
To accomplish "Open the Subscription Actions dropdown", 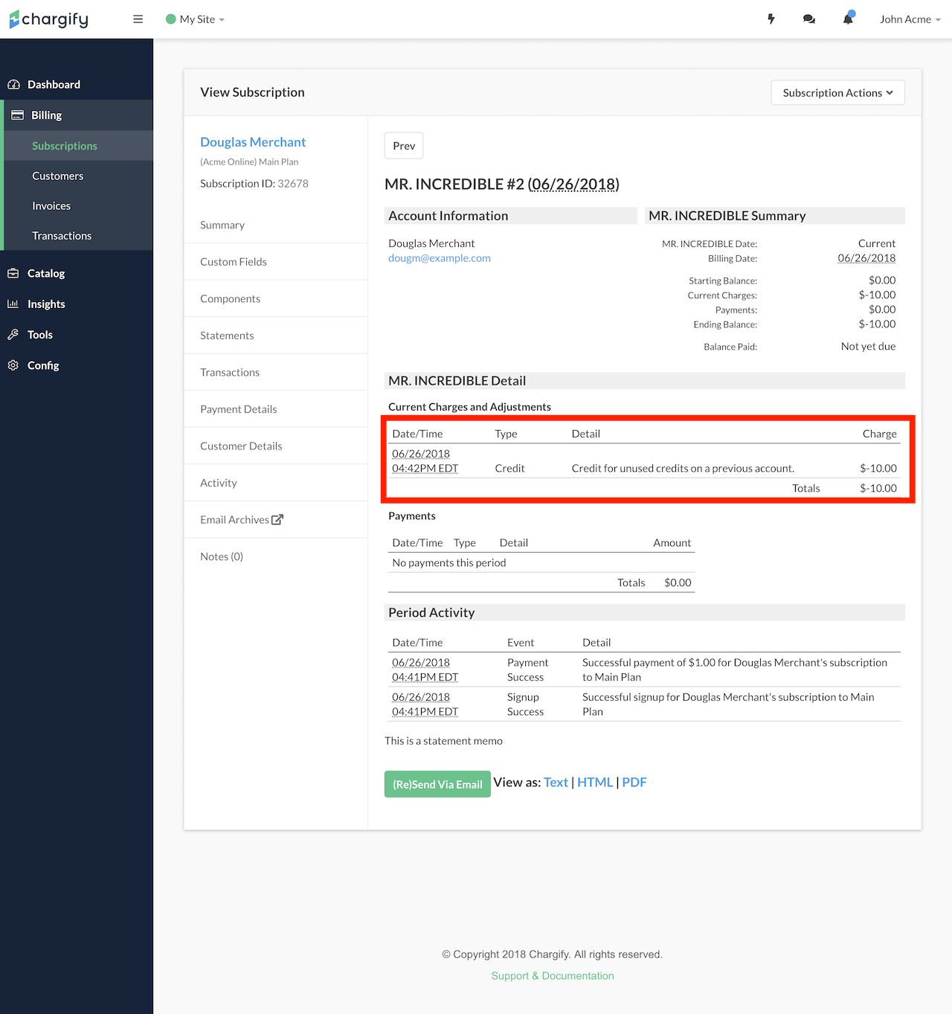I will click(x=837, y=93).
